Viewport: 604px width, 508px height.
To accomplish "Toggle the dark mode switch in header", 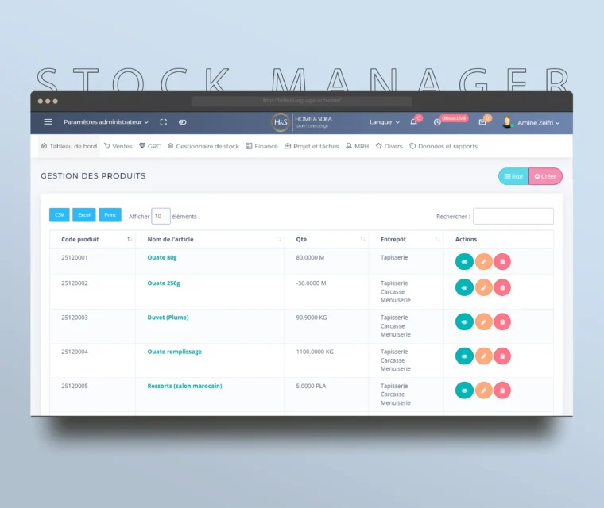I will [x=183, y=122].
